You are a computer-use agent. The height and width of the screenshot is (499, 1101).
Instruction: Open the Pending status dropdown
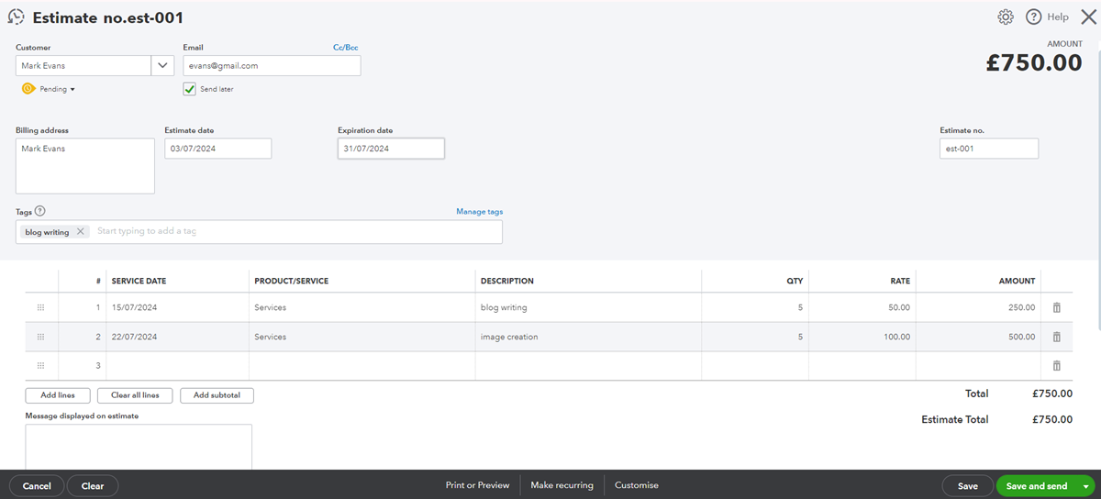(x=57, y=89)
